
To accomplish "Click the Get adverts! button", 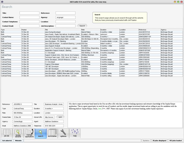I will point(7,141).
